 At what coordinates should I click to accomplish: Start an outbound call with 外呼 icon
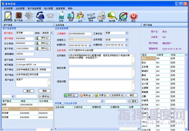click(x=61, y=17)
